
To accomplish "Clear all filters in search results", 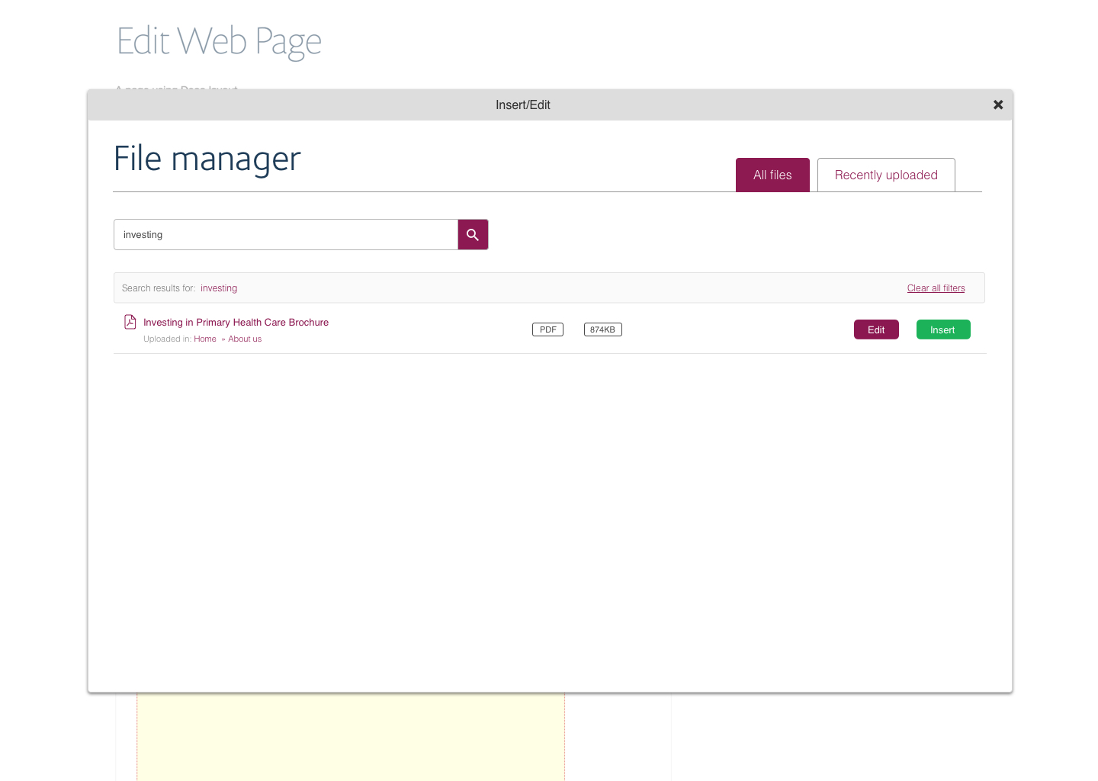I will pos(936,288).
